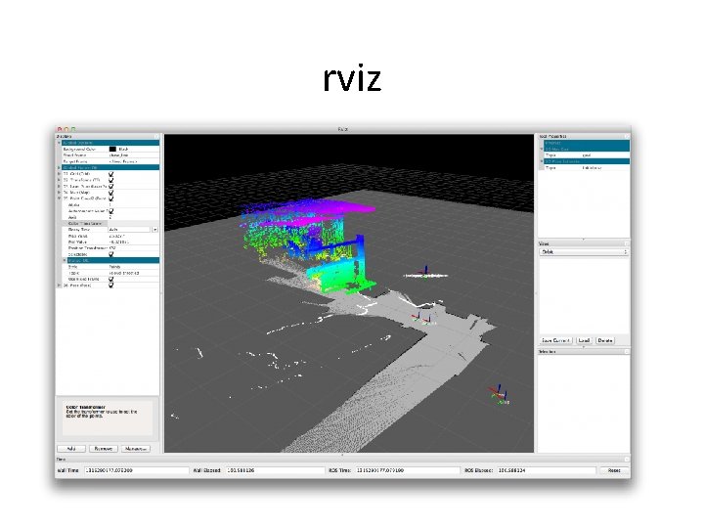Float the Selection panel using header icon
Viewport: 704px width, 528px height.
coord(627,352)
